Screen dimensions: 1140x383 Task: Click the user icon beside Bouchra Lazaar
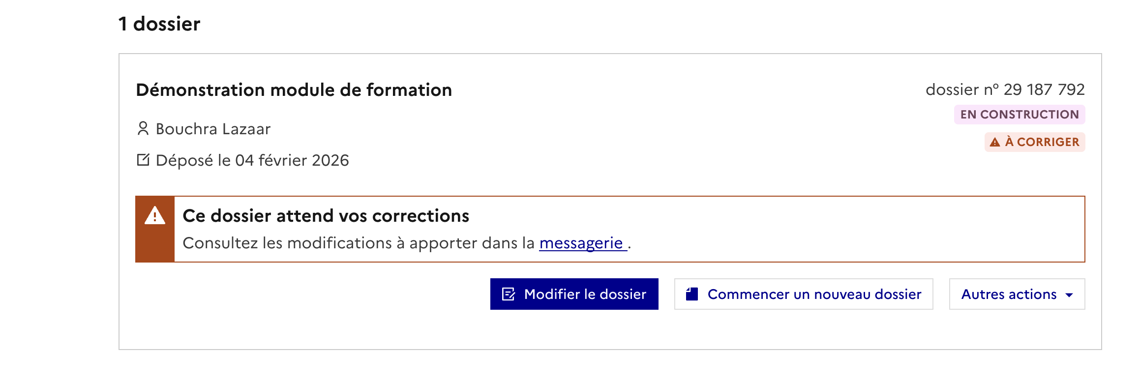[143, 129]
